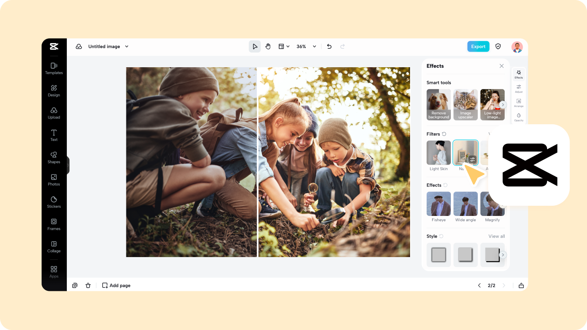Reset Effects with the circular arrow icon
Image resolution: width=587 pixels, height=330 pixels.
pos(445,185)
